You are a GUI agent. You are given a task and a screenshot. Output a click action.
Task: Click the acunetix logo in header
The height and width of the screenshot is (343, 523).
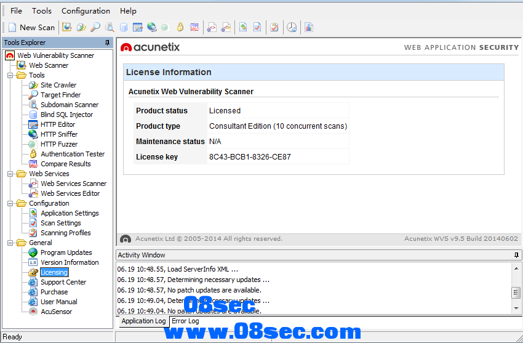coord(150,47)
